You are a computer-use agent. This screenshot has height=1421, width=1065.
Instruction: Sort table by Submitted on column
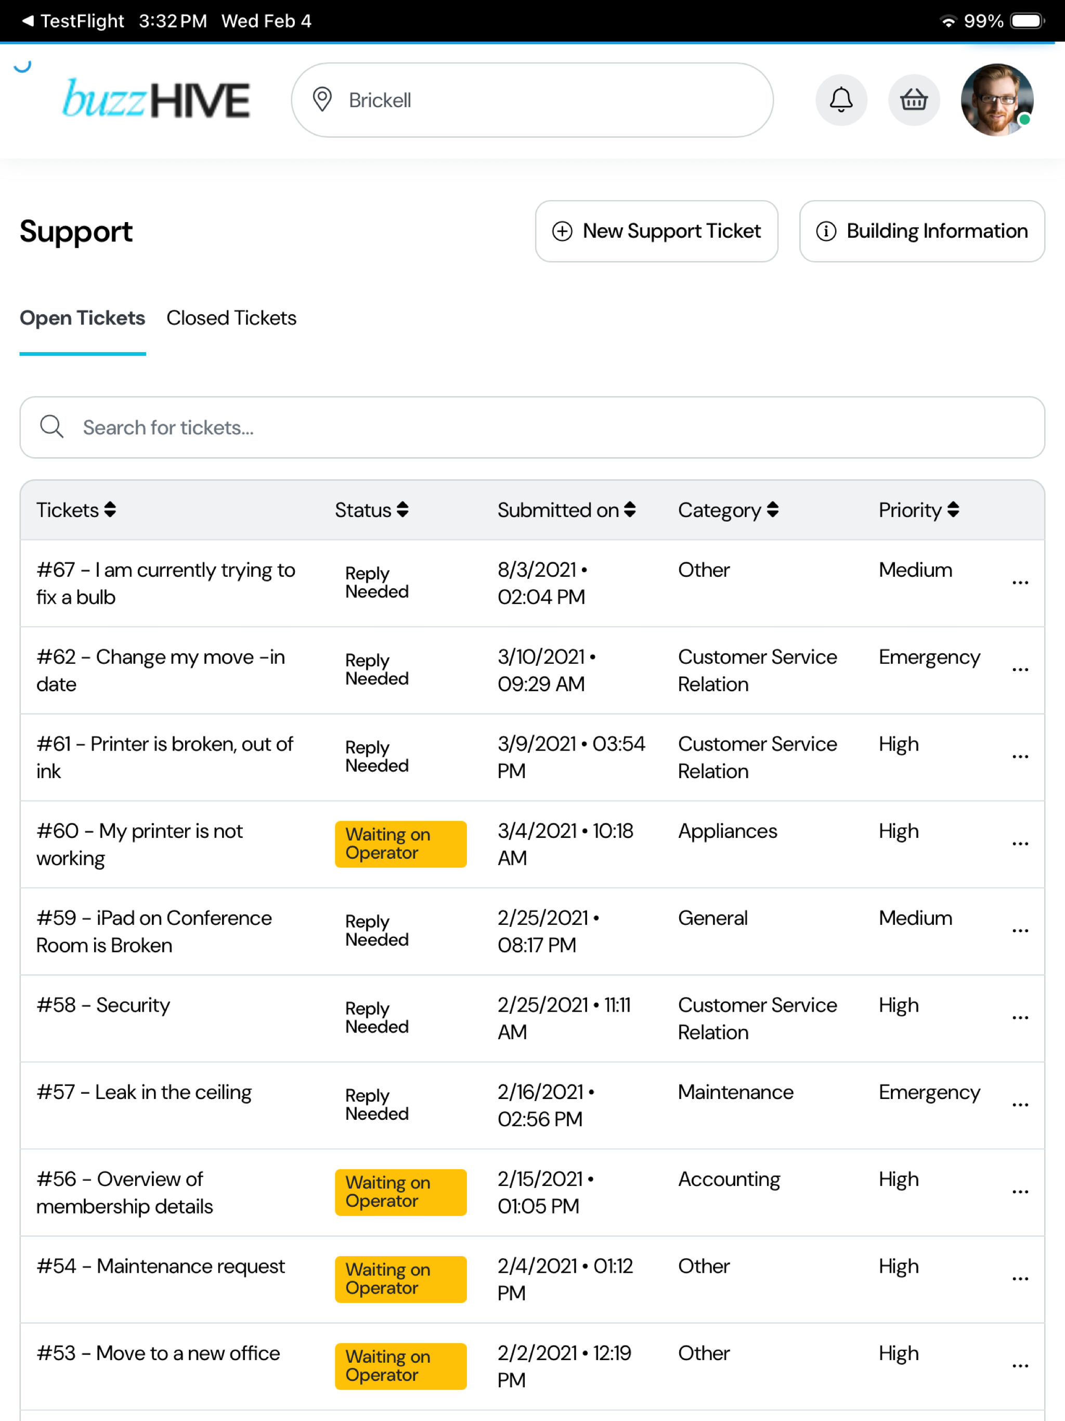(x=566, y=509)
